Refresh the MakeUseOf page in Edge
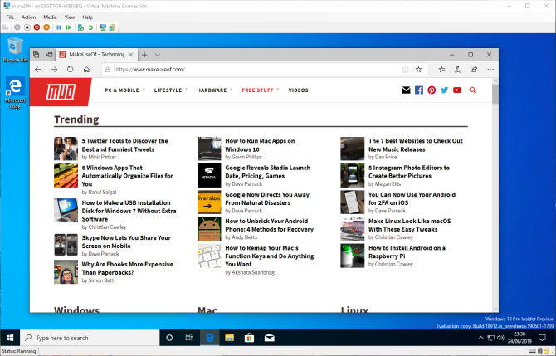This screenshot has height=356, width=556. 71,70
